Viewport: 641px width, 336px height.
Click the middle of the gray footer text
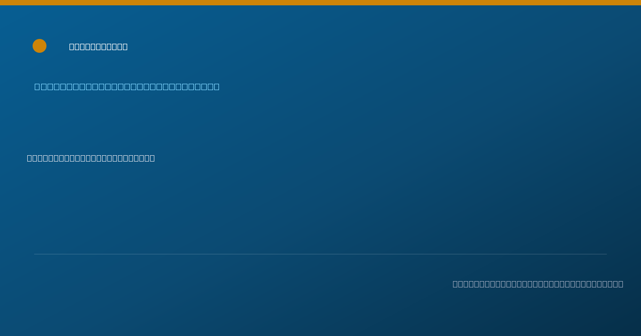coord(538,284)
